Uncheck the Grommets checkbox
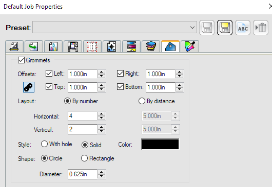This screenshot has height=187, width=272. click(x=21, y=60)
